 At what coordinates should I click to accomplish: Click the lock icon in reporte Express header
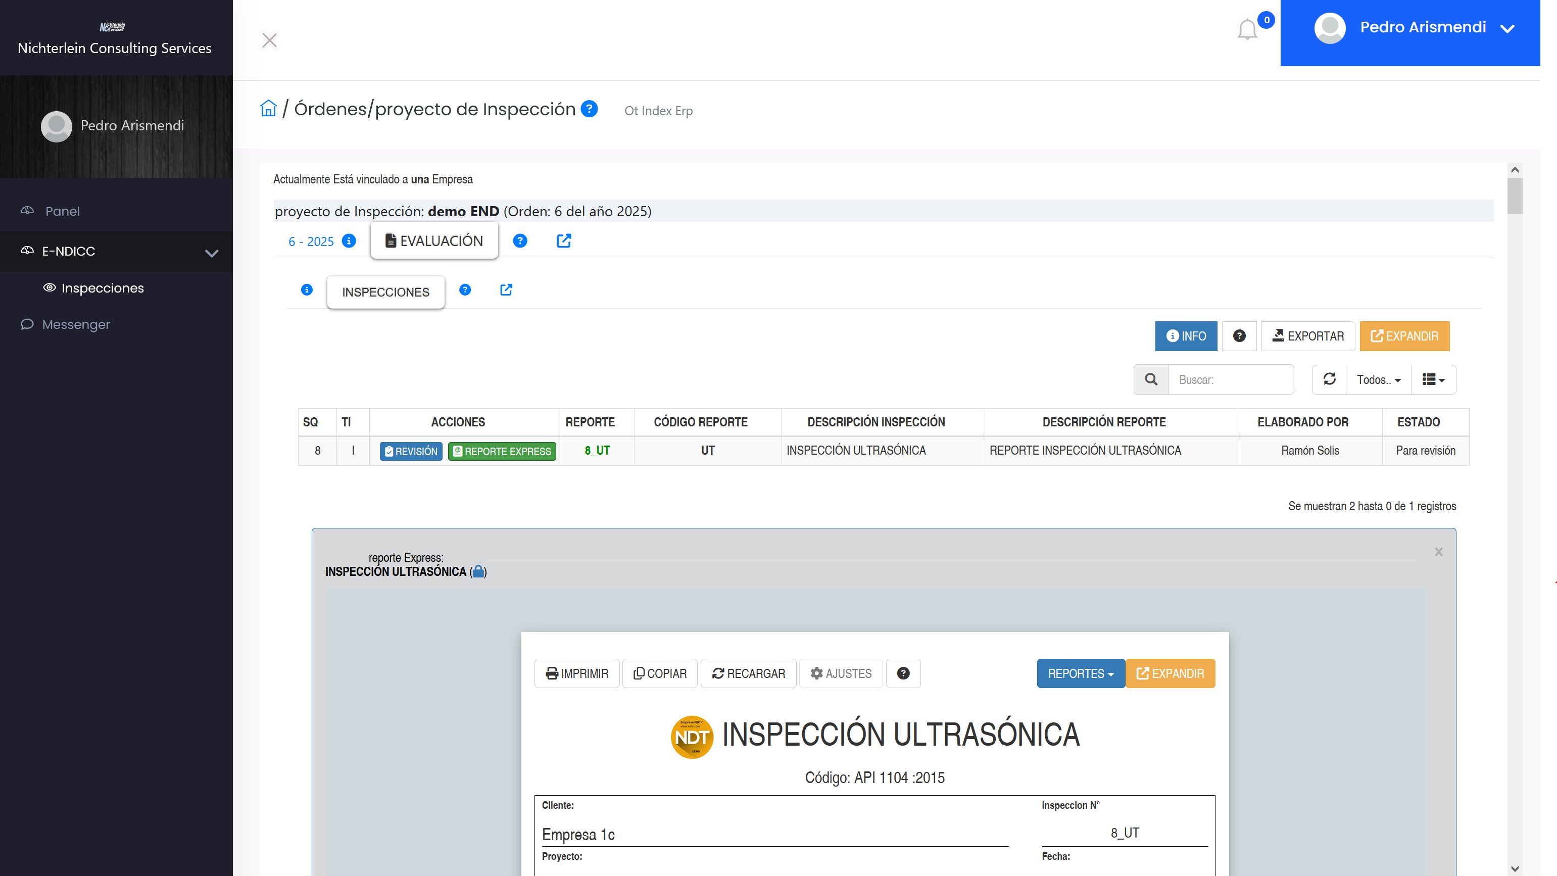pos(478,571)
